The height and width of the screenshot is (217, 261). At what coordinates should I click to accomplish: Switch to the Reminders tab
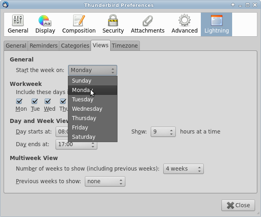coord(43,46)
